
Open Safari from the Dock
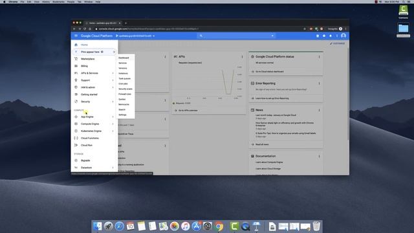coord(119,226)
